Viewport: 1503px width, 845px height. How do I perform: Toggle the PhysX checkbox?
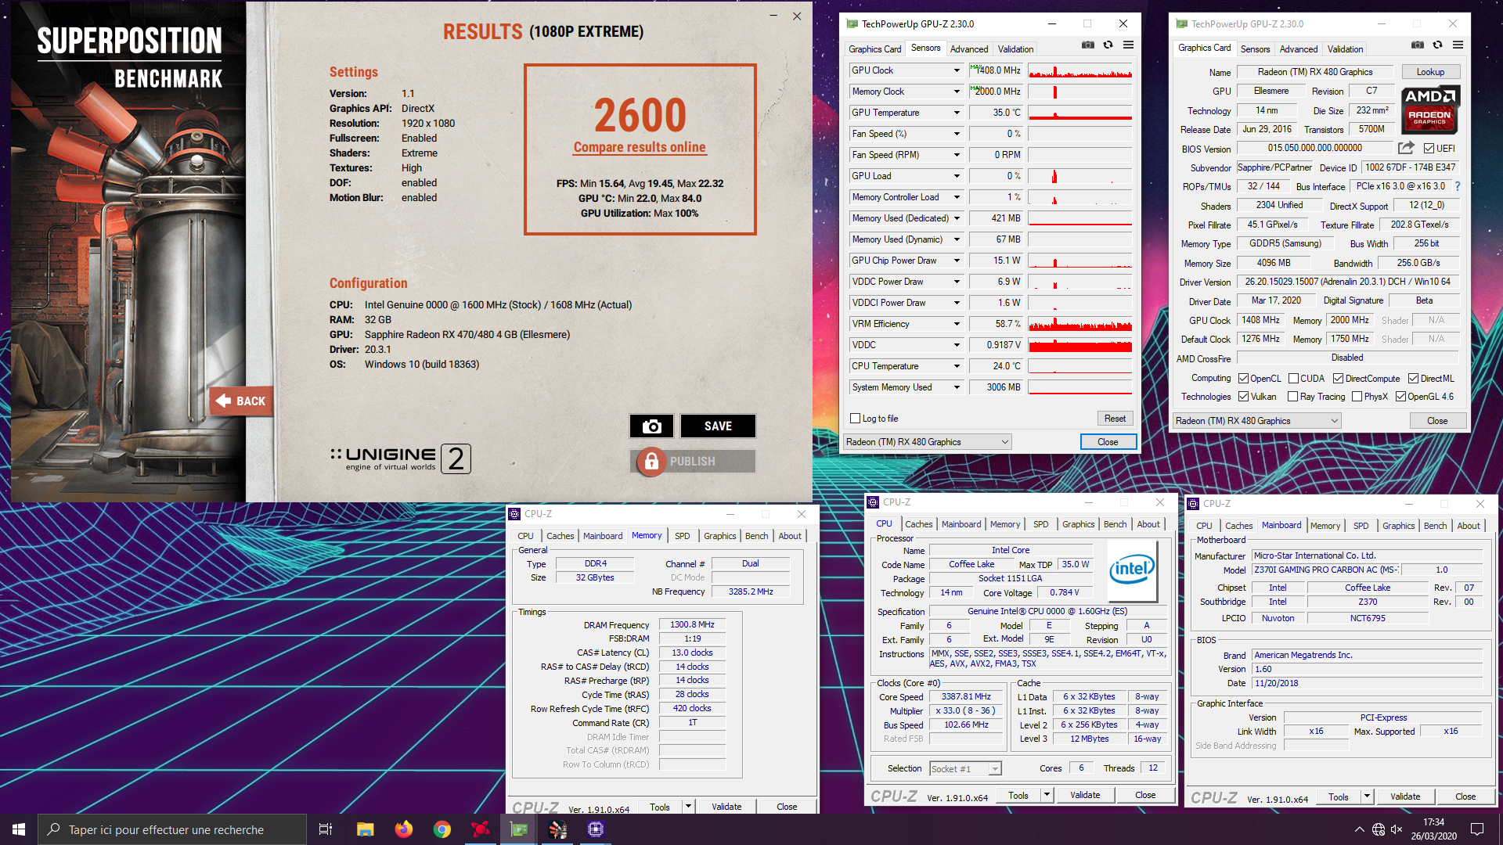[1357, 397]
